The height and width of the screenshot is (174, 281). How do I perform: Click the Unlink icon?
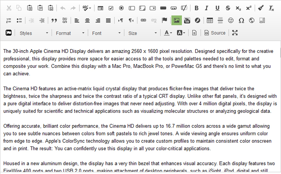point(154,20)
